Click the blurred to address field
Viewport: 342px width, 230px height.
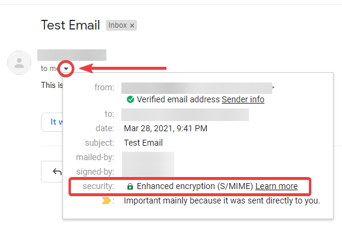(x=185, y=114)
